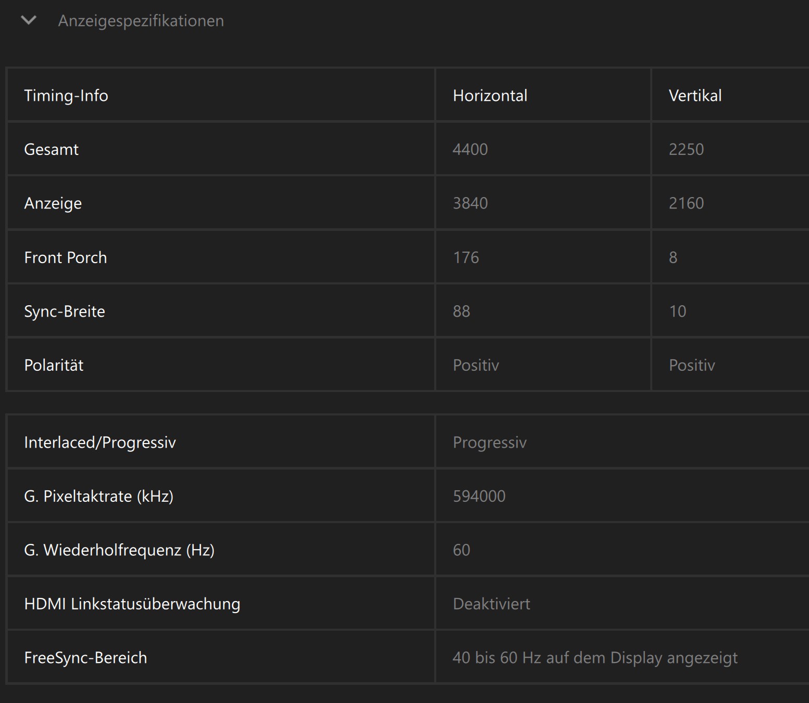Click the HDMI Linkstatusüberwachung Deaktiviert value
Viewport: 809px width, 703px height.
[x=491, y=604]
